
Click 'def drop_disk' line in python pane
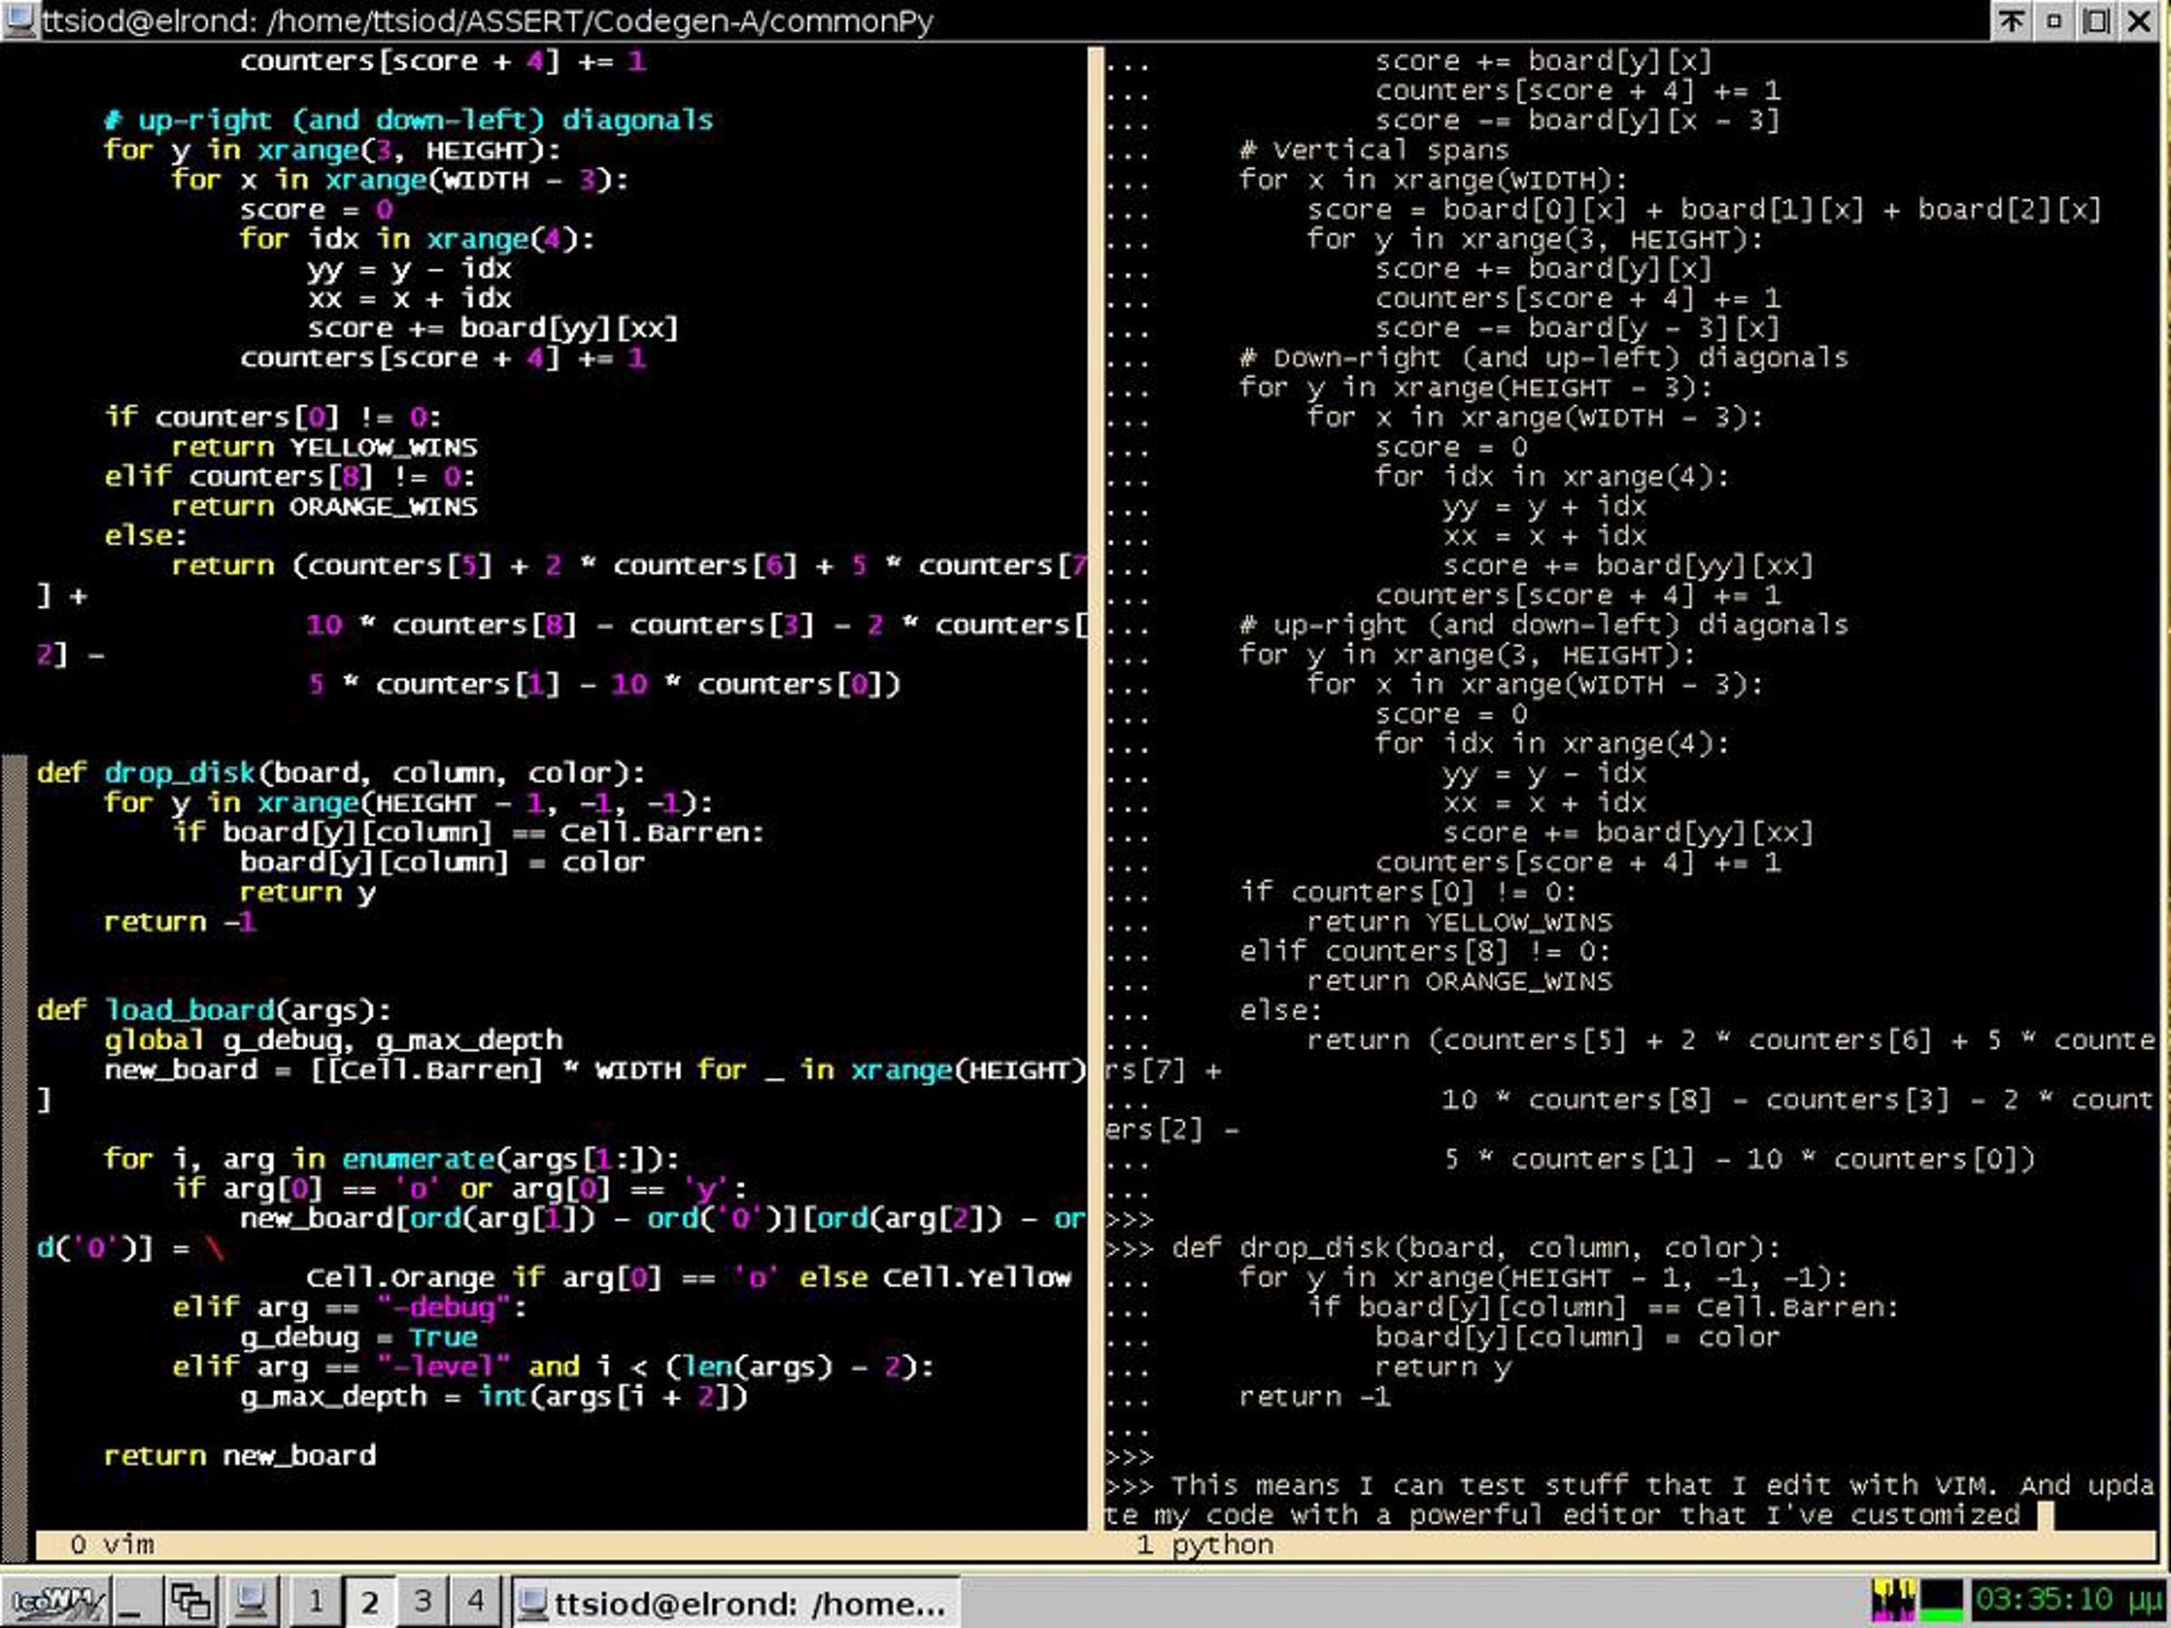point(1476,1248)
